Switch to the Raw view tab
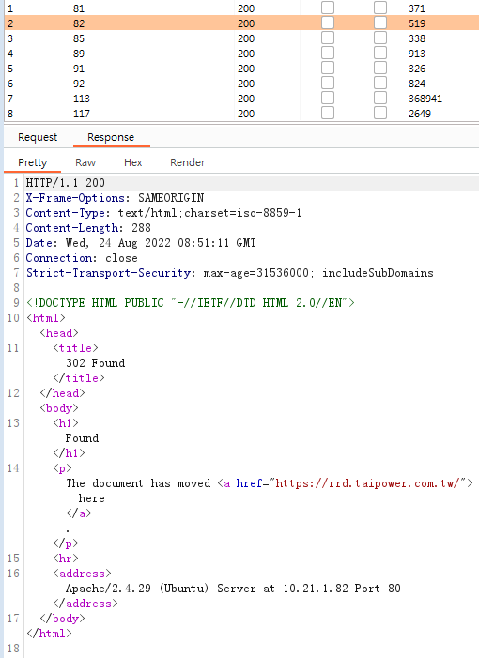479x658 pixels. pos(85,162)
